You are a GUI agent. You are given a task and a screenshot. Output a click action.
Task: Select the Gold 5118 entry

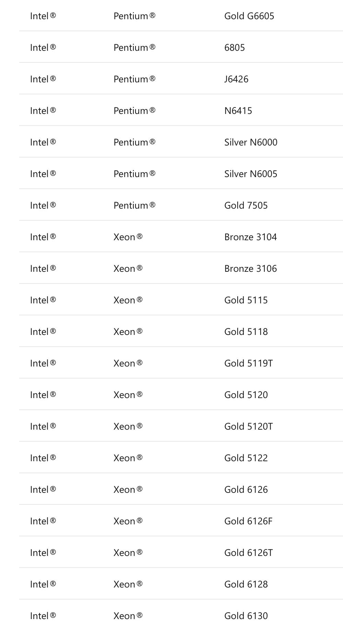(x=246, y=332)
